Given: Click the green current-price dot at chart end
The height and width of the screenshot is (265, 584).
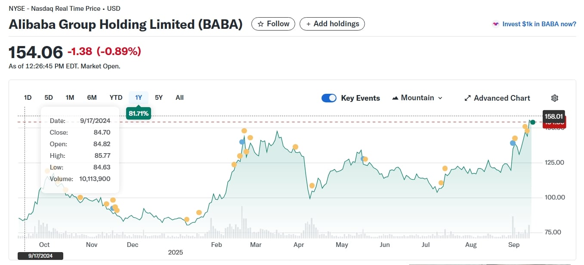Looking at the screenshot, I should 533,122.
